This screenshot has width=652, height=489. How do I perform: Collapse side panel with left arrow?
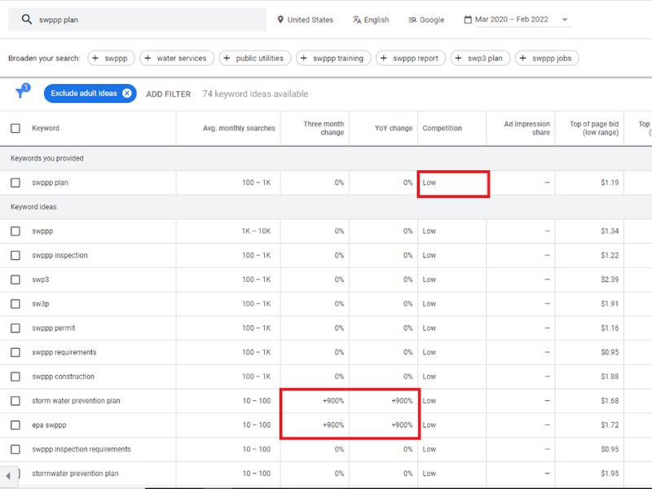(x=8, y=476)
